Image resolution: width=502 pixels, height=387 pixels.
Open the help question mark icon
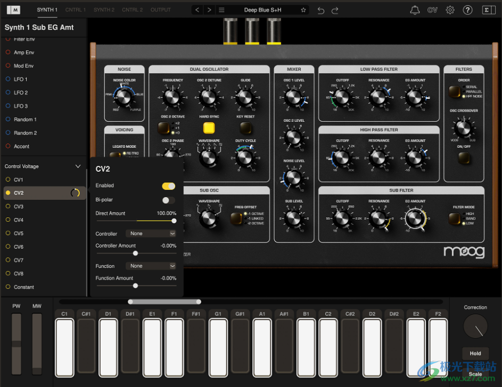tap(467, 10)
